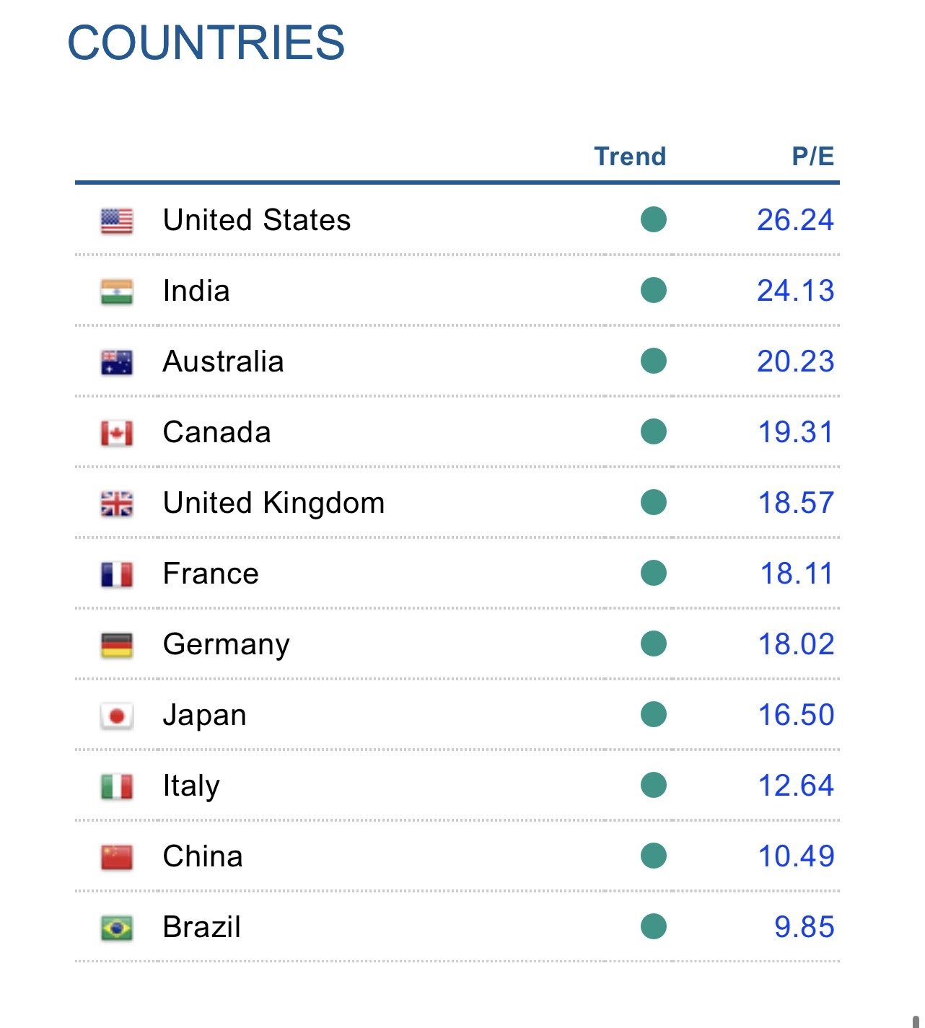Screen dimensions: 925x1028
Task: Click the Brazil flag icon
Action: click(x=117, y=928)
